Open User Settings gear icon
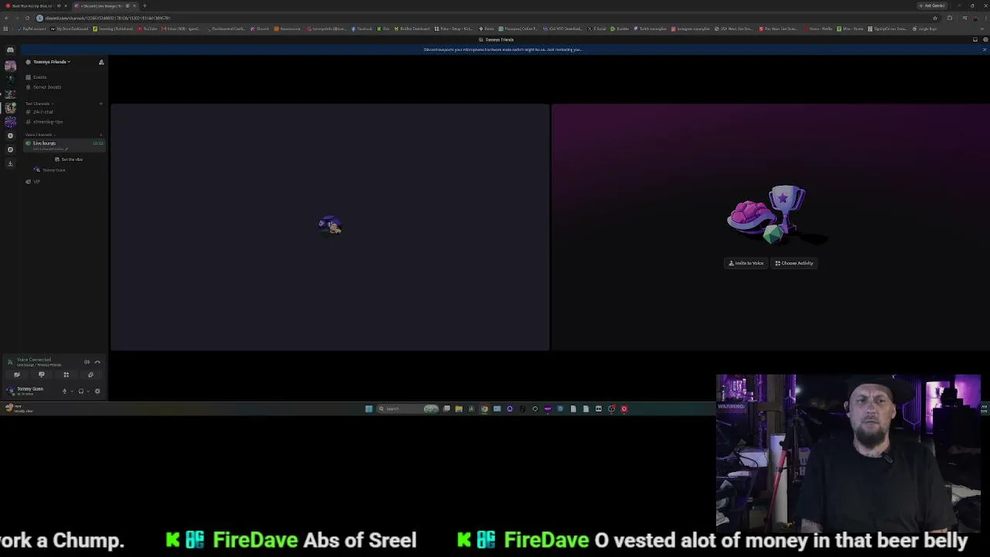This screenshot has height=557, width=990. click(x=97, y=391)
